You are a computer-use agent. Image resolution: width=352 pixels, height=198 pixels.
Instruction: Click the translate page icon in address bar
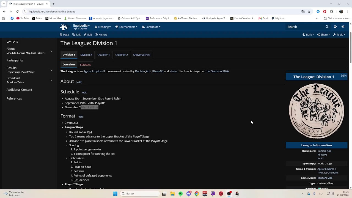pos(303,12)
